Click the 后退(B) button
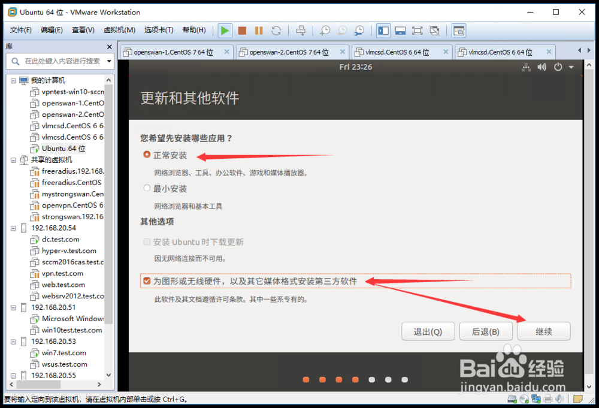Viewport: 599px width, 408px height. [486, 331]
